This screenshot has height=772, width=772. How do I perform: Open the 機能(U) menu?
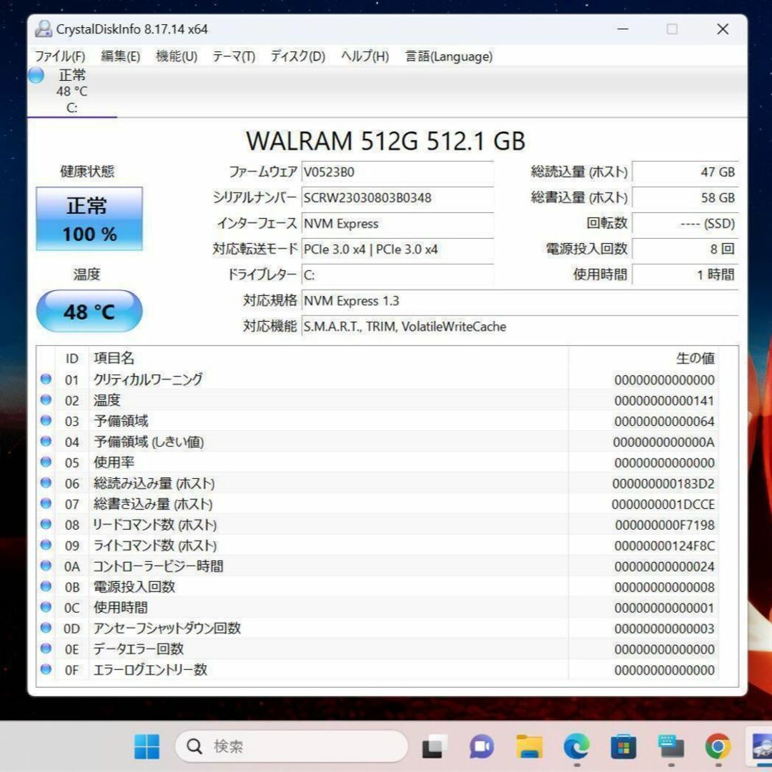[x=177, y=56]
